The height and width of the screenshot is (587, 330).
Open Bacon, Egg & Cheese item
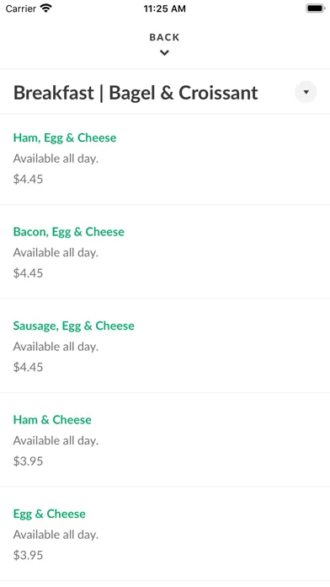click(x=165, y=251)
